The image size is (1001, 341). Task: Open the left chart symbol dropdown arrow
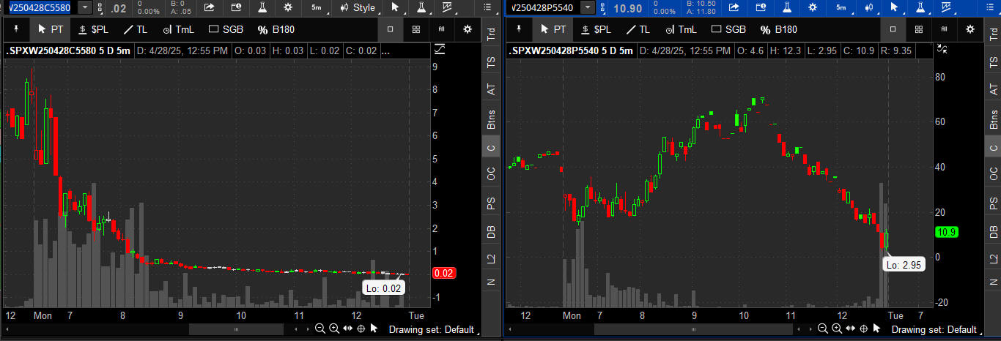pos(84,7)
